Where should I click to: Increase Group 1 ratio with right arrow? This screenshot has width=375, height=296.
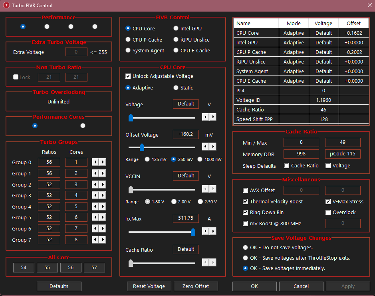click(x=103, y=173)
